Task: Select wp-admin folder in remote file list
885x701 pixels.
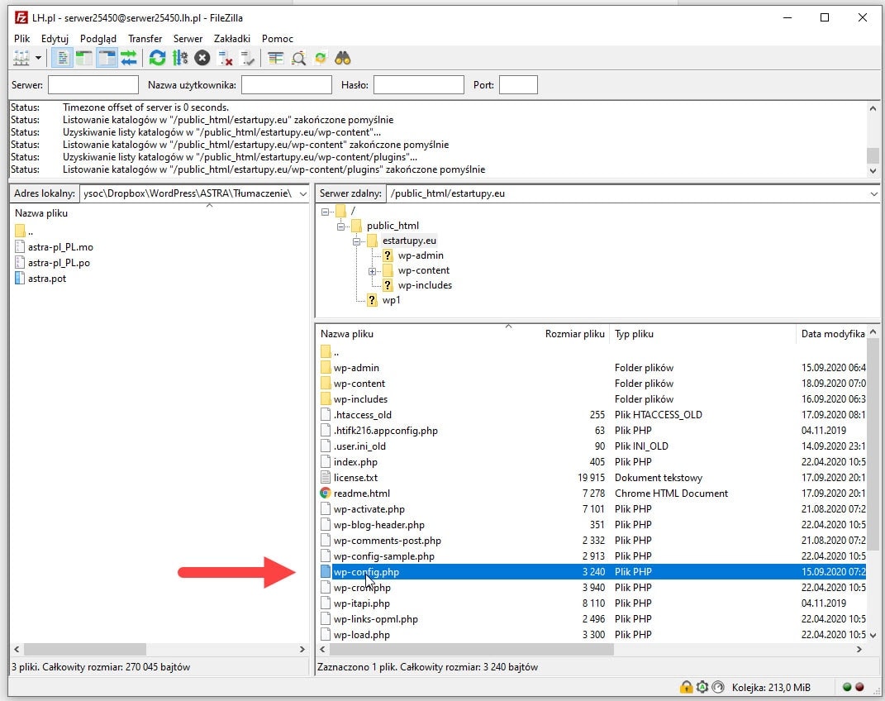Action: (356, 367)
